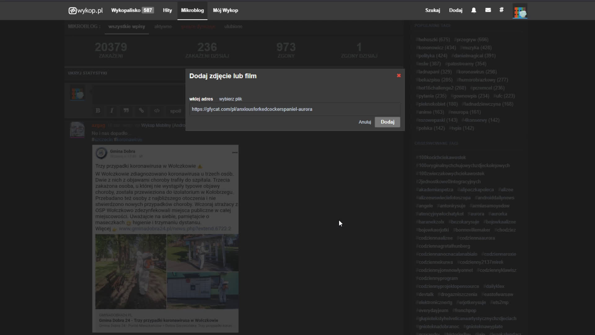Click the 20379 ZAKAŻENI statistic
The image size is (595, 335).
(111, 50)
